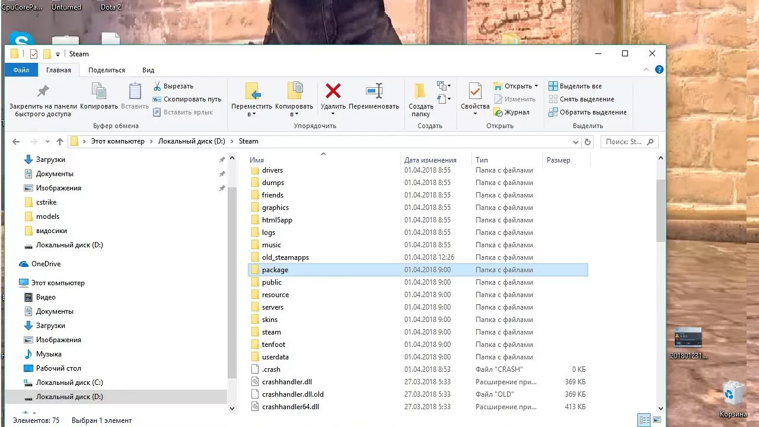Switch to the Вид ribbon tab
Screen dimensions: 759x427
tap(148, 69)
